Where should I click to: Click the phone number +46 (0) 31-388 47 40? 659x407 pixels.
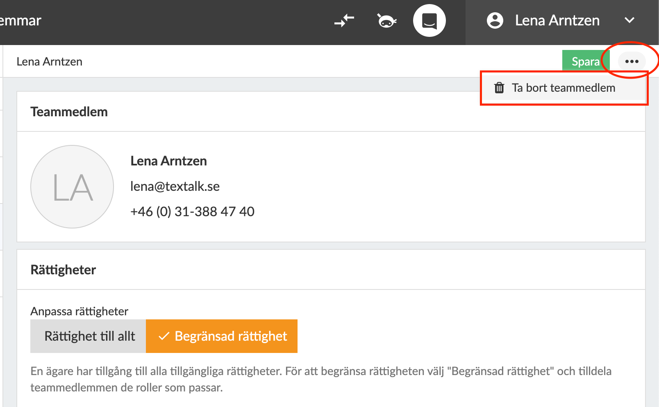192,212
